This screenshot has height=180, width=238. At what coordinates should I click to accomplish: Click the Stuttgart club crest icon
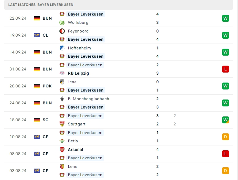62,124
